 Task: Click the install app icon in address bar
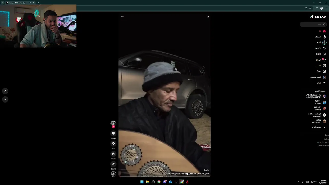[306, 8]
